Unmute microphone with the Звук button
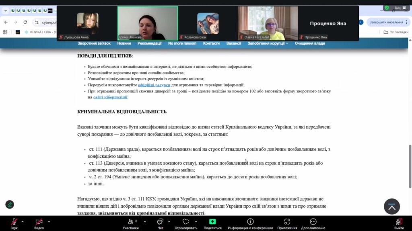Screen dimensions: 412x231 (14, 222)
